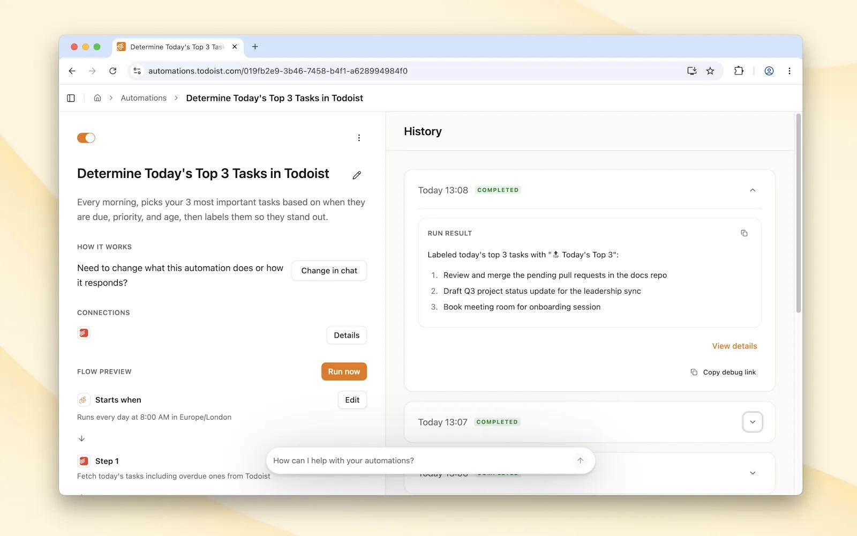Select 'Draft Q3 project status update' result
The image size is (857, 536).
coord(542,291)
